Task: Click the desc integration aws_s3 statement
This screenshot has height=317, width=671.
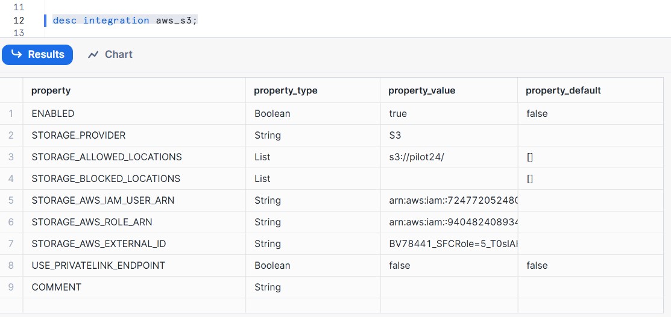Action: coord(125,20)
